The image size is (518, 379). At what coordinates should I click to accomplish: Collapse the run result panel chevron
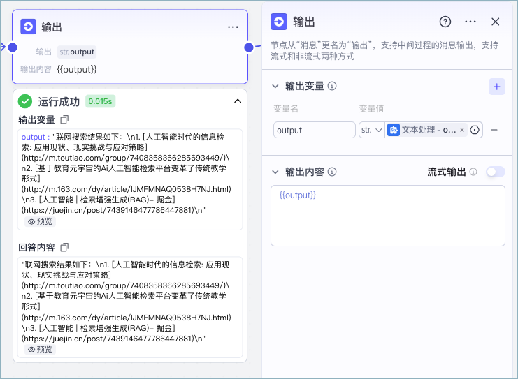point(238,101)
